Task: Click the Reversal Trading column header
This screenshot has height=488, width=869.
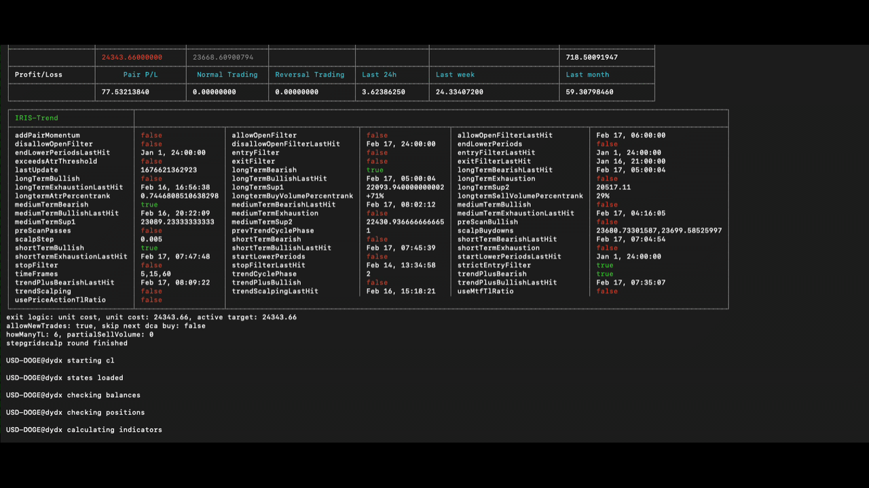Action: click(x=310, y=75)
